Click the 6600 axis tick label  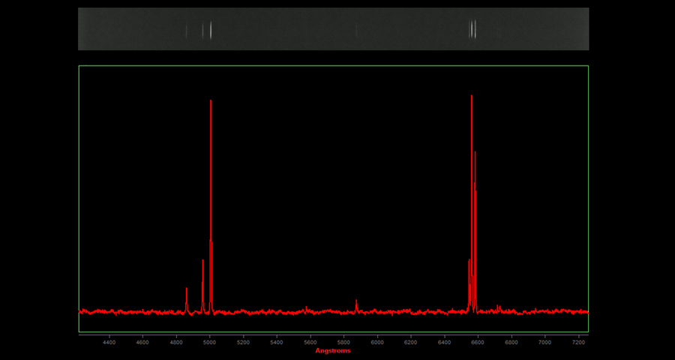478,342
